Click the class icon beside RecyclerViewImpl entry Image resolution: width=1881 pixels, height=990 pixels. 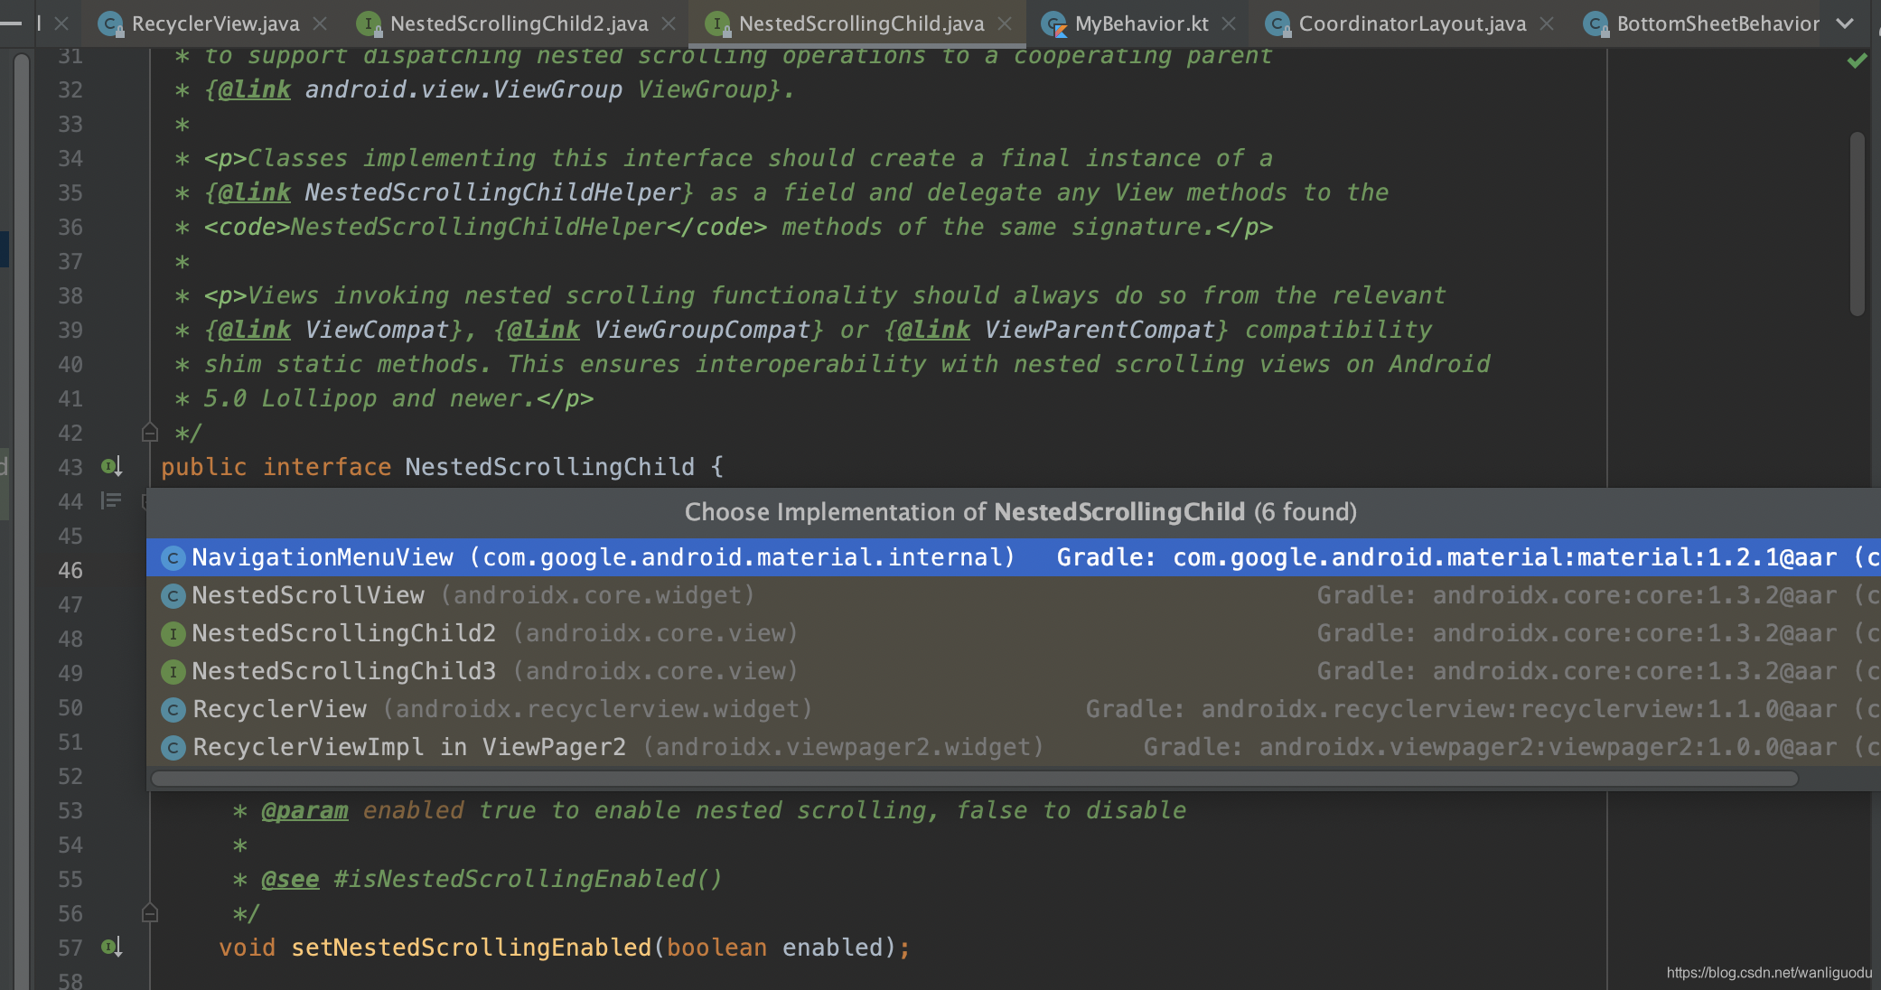pos(173,748)
